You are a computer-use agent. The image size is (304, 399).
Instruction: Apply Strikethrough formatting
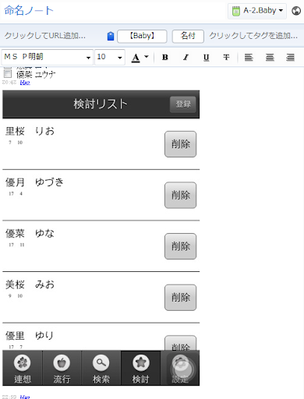tap(226, 57)
